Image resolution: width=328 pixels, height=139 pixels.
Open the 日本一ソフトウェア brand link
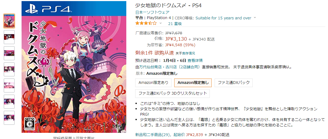(152, 12)
